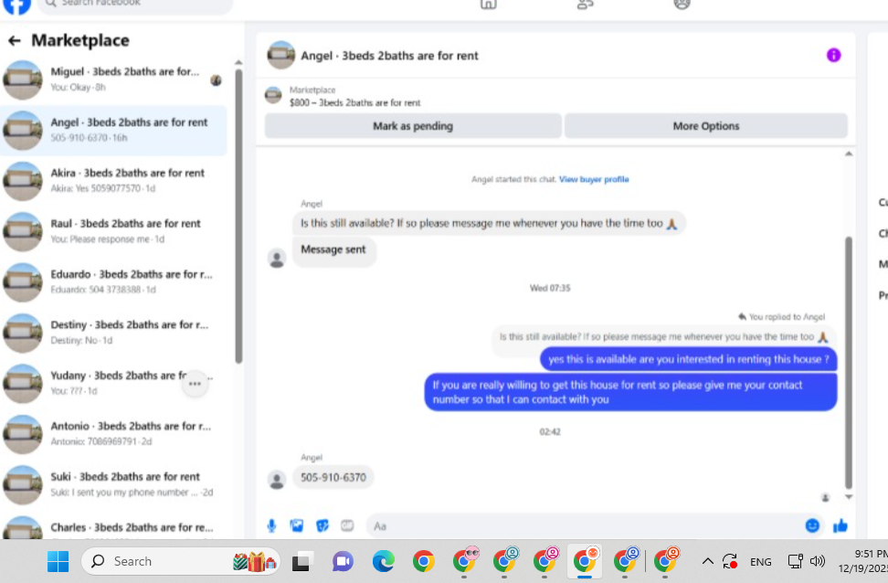The height and width of the screenshot is (583, 888).
Task: Click the '$800 – 3beds 2baths' listing title
Action: [x=354, y=102]
